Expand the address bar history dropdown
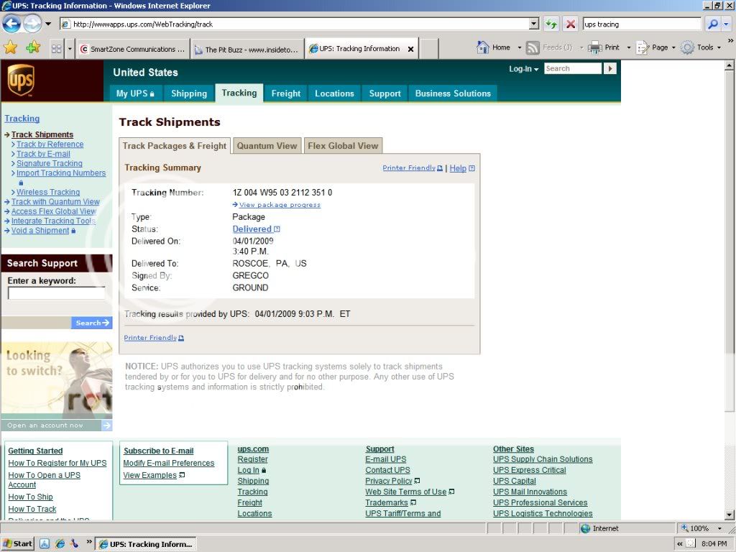Viewport: 736px width, 552px height. coord(534,24)
